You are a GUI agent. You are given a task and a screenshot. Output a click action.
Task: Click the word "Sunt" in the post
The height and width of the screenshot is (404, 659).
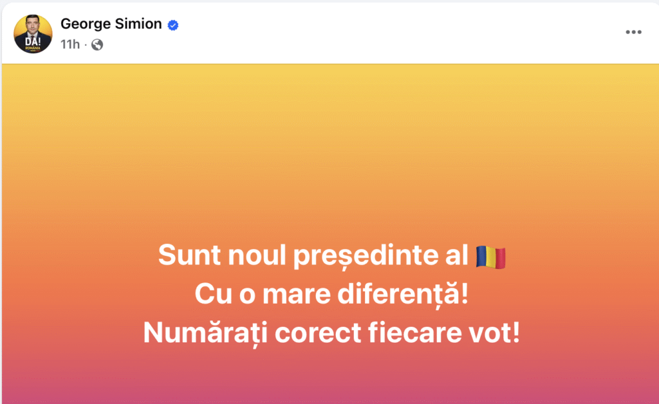pos(189,255)
